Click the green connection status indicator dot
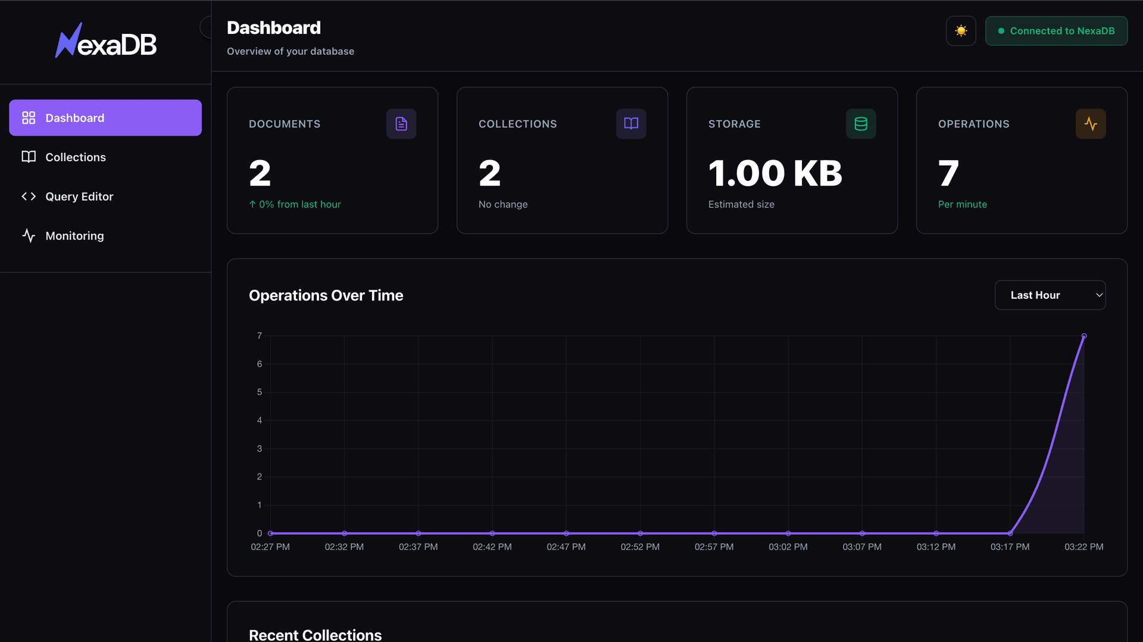 pyautogui.click(x=1001, y=31)
